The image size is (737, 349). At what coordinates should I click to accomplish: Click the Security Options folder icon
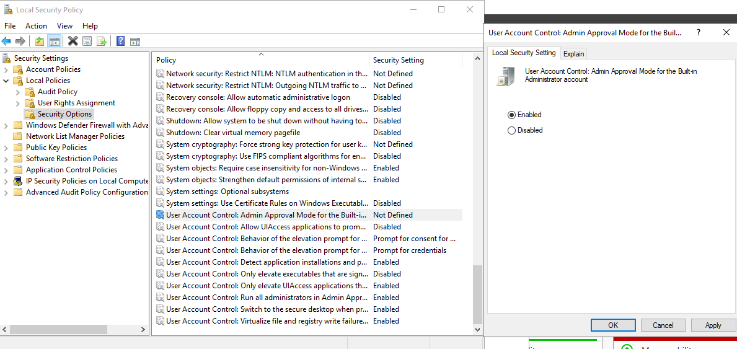click(30, 114)
